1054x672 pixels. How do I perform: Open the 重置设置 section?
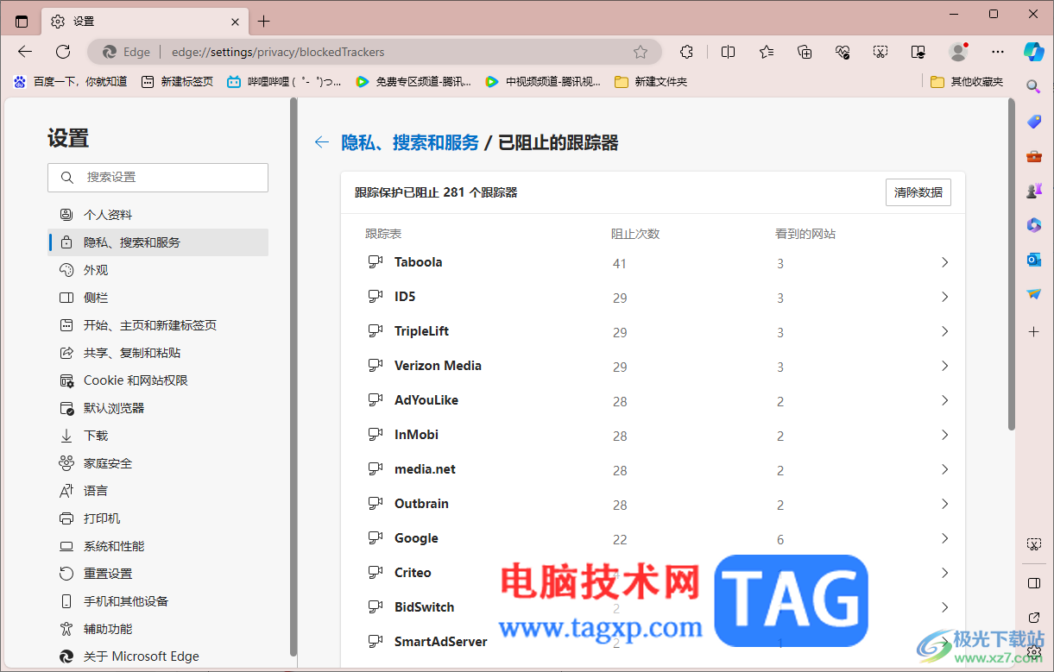158,574
